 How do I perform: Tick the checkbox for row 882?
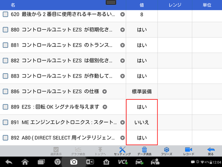pos(6,61)
